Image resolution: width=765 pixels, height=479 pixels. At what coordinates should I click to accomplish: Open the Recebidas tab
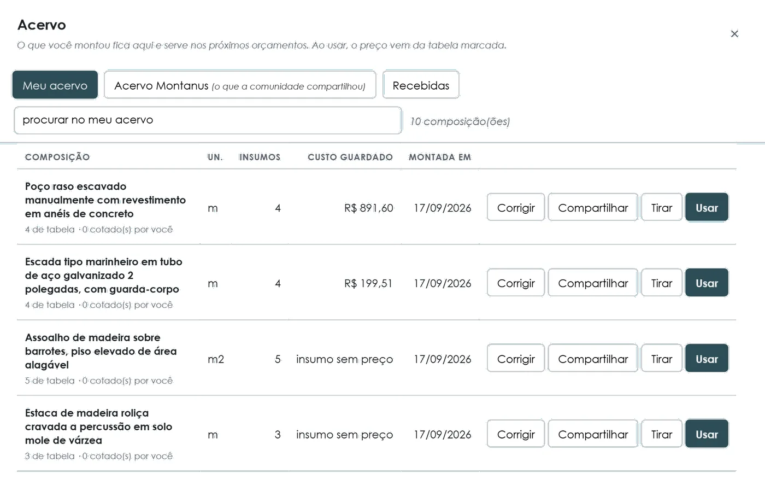click(x=421, y=85)
